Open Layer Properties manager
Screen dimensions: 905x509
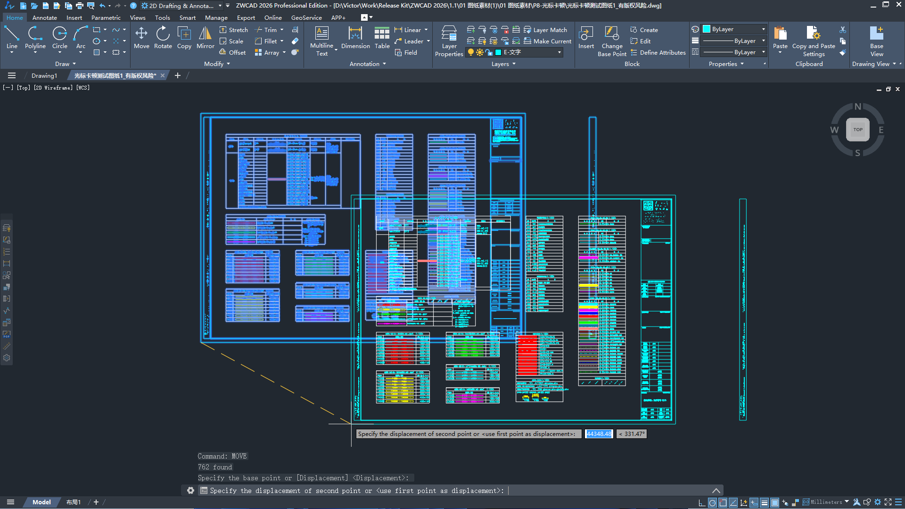(449, 41)
